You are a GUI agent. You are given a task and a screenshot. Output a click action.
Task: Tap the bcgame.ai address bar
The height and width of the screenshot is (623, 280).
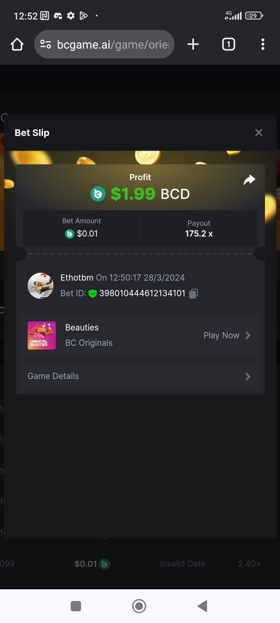pos(104,45)
